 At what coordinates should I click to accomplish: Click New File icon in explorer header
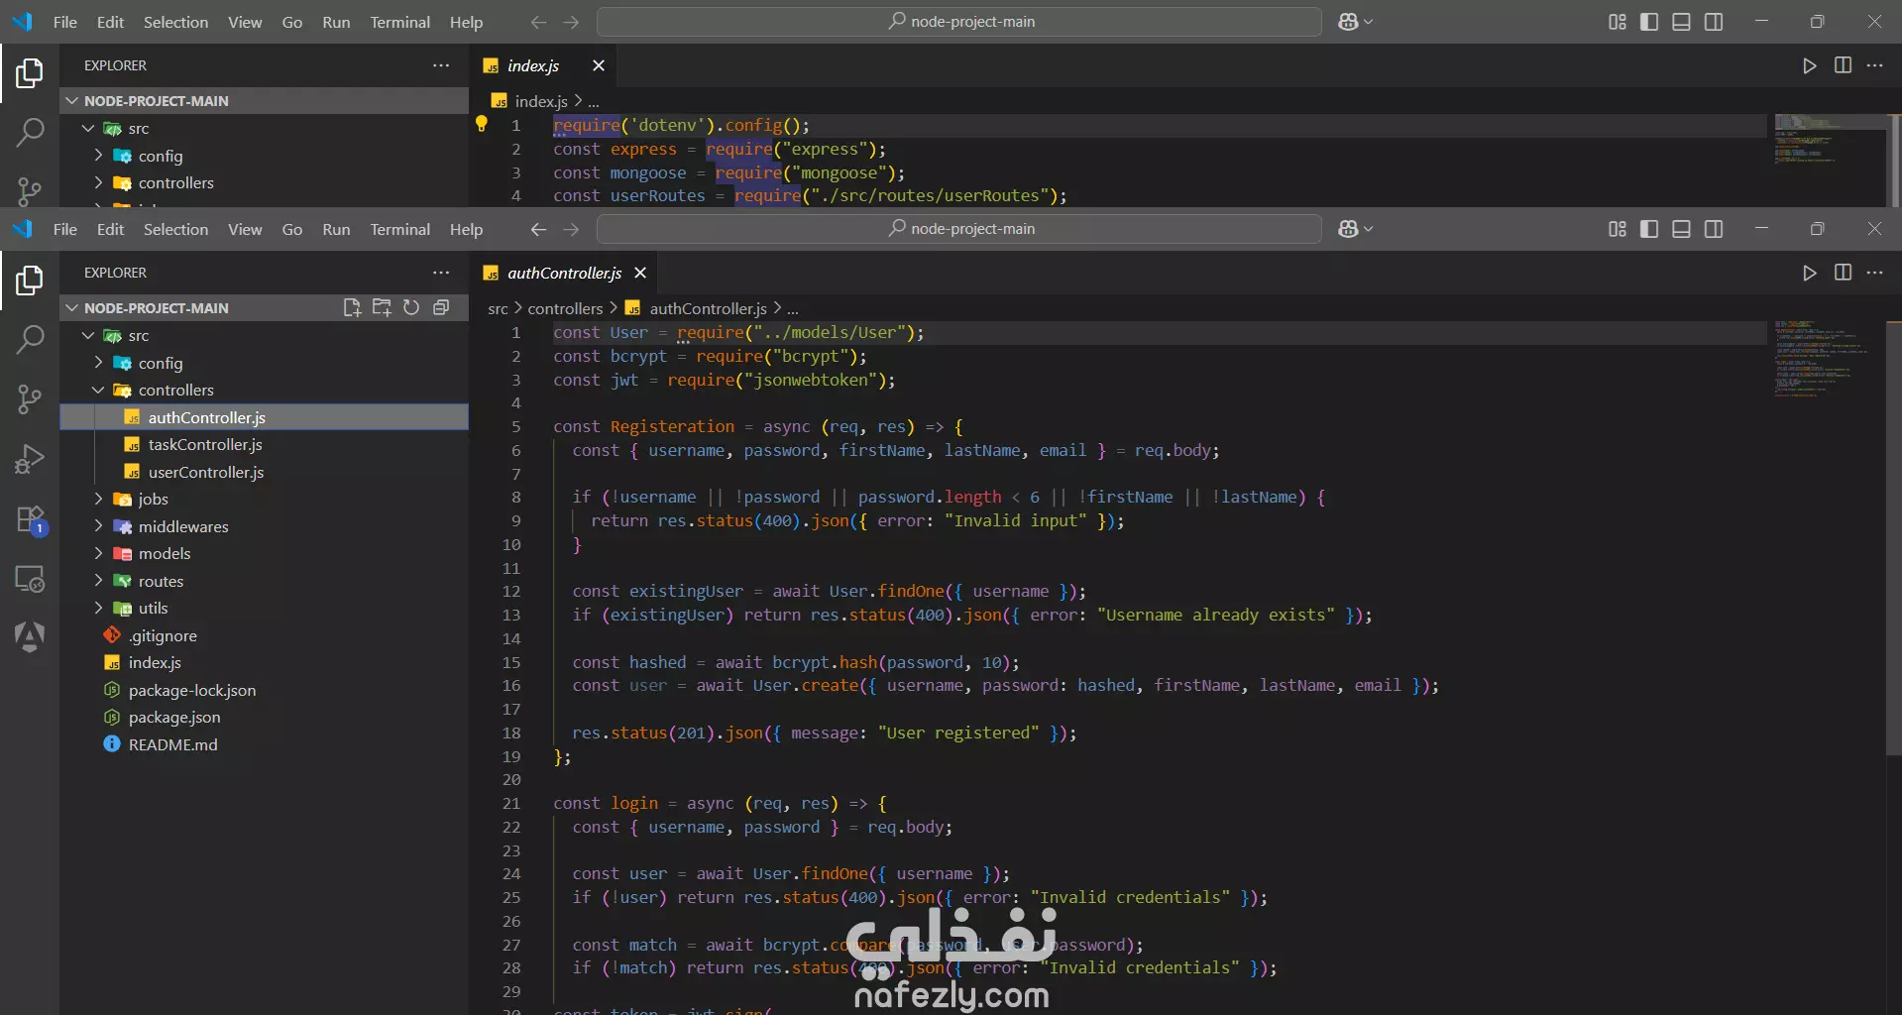352,308
